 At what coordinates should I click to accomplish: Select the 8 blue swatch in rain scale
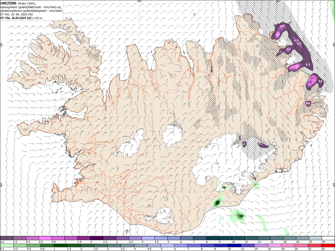(x=208, y=246)
